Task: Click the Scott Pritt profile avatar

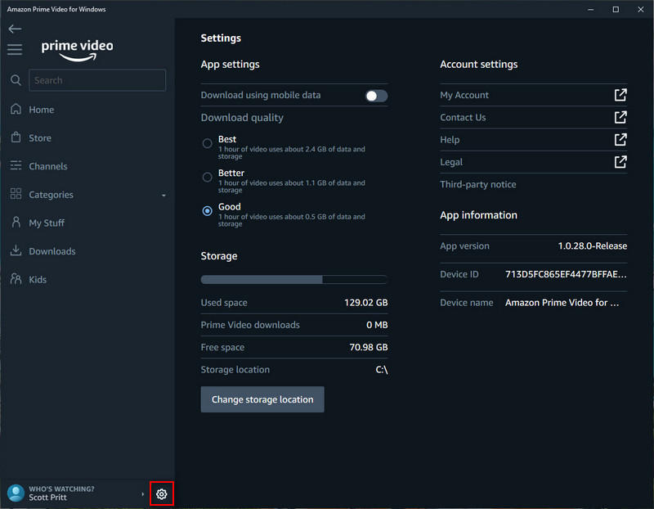Action: pyautogui.click(x=16, y=493)
